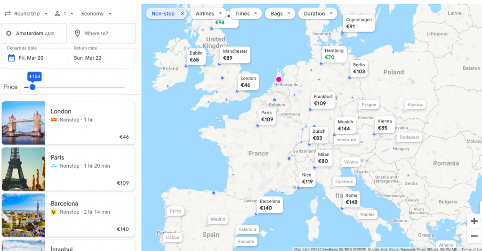Zoom out the map with minus button

point(474,236)
